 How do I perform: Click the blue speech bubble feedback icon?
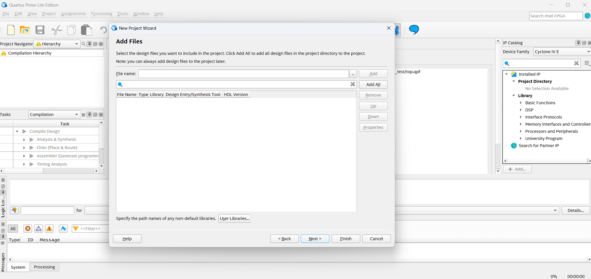click(x=414, y=29)
